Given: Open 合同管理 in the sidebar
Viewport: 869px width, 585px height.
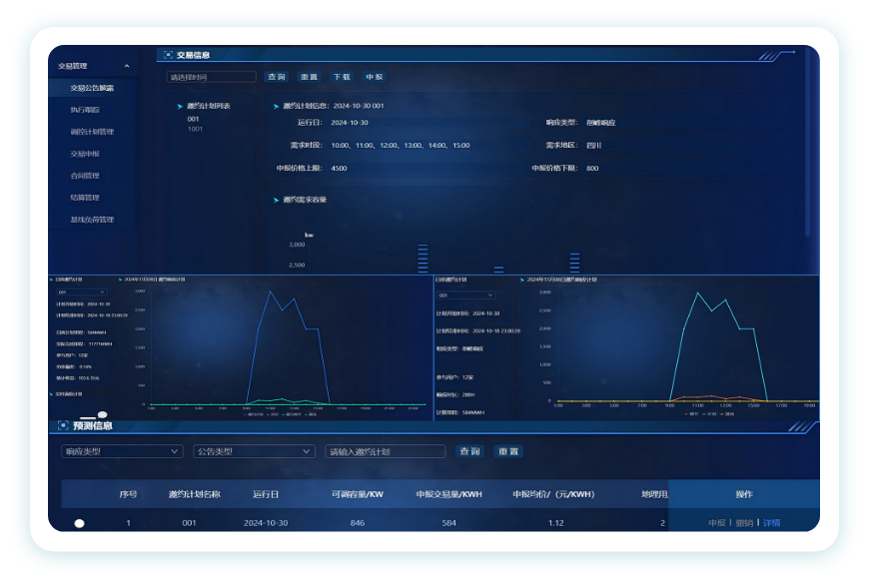Looking at the screenshot, I should click(85, 176).
